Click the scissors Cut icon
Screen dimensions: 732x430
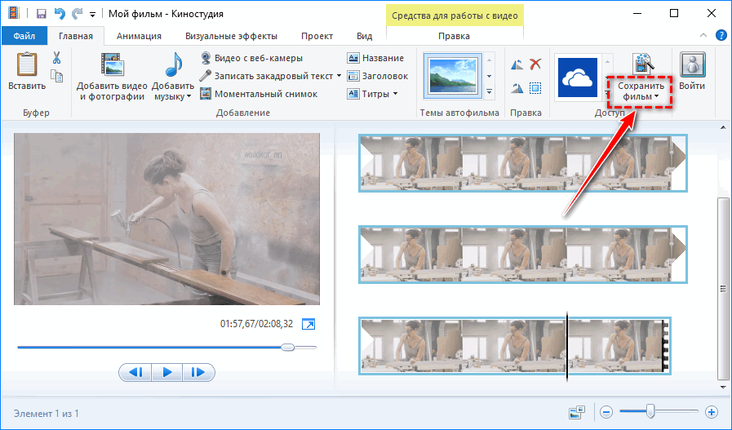click(57, 58)
